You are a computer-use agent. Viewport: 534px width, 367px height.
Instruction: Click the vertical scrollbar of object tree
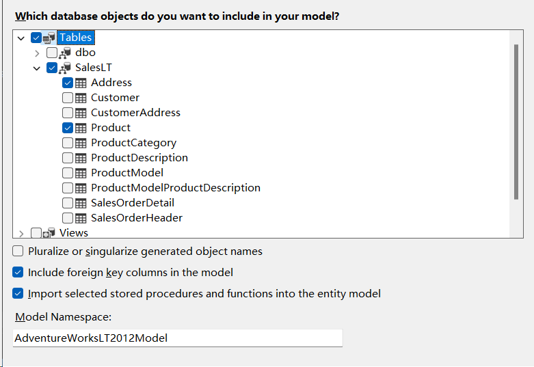coord(516,122)
